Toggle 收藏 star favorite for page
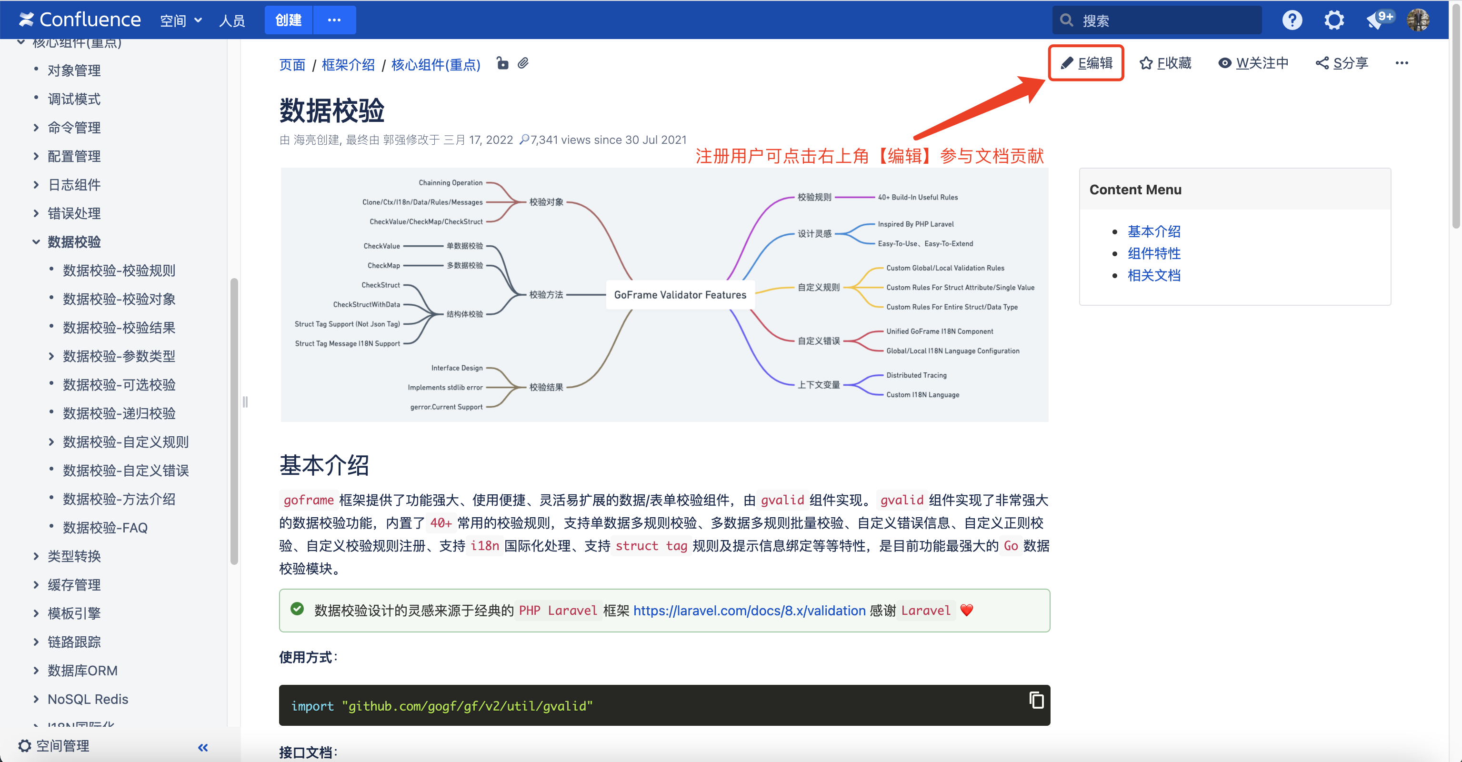Screen dimensions: 1462x762 [x=1165, y=63]
